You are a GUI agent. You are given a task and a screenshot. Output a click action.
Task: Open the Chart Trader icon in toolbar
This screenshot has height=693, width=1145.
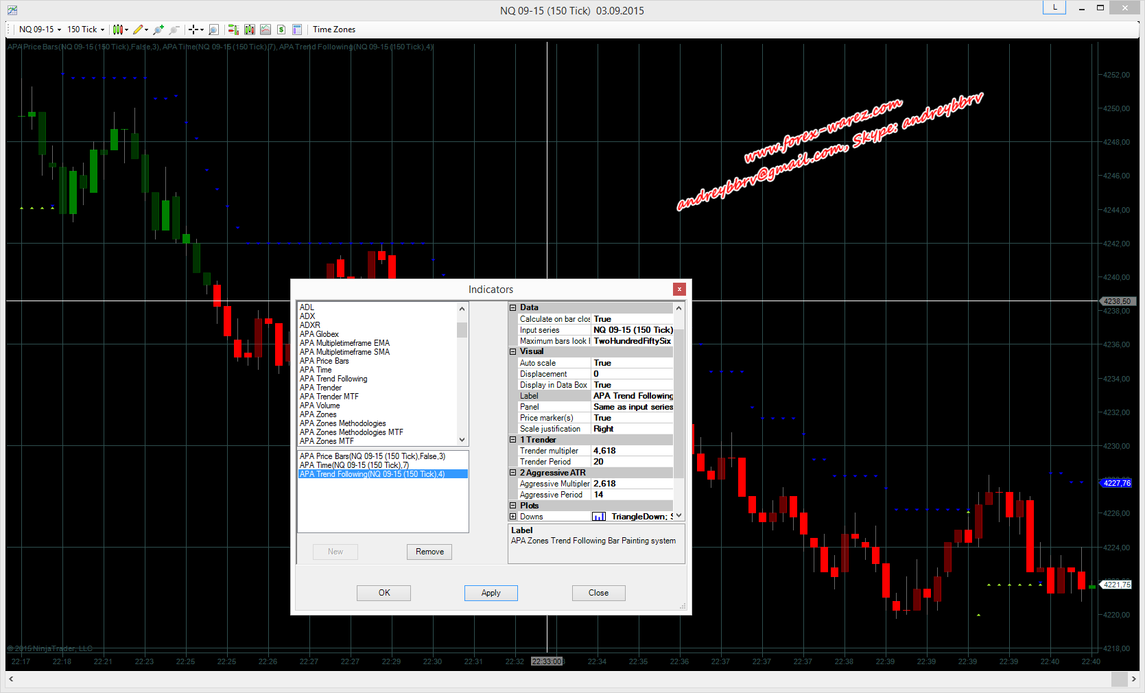[233, 30]
